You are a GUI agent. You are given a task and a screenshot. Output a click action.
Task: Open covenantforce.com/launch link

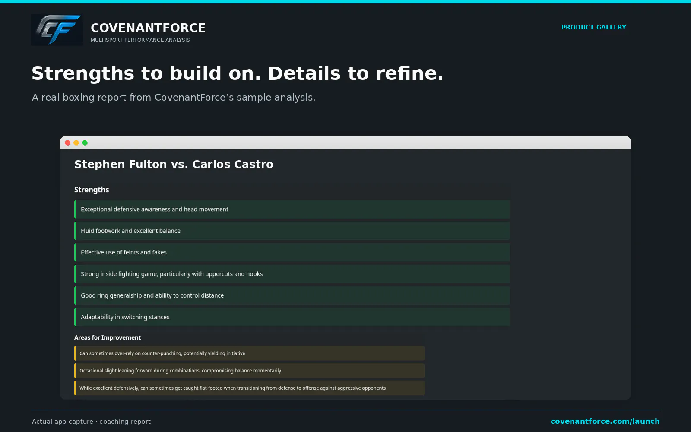605,421
